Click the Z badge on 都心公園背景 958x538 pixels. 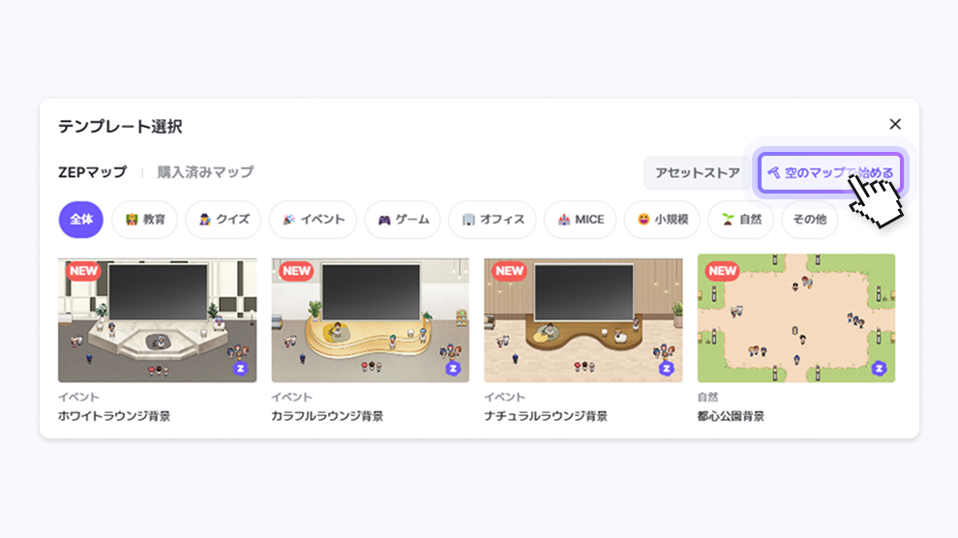pos(880,369)
